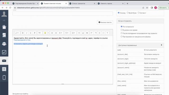Viewport: 169px width, 95px height.
Task: Open the table insert dropdown
Action: pyautogui.click(x=73, y=33)
